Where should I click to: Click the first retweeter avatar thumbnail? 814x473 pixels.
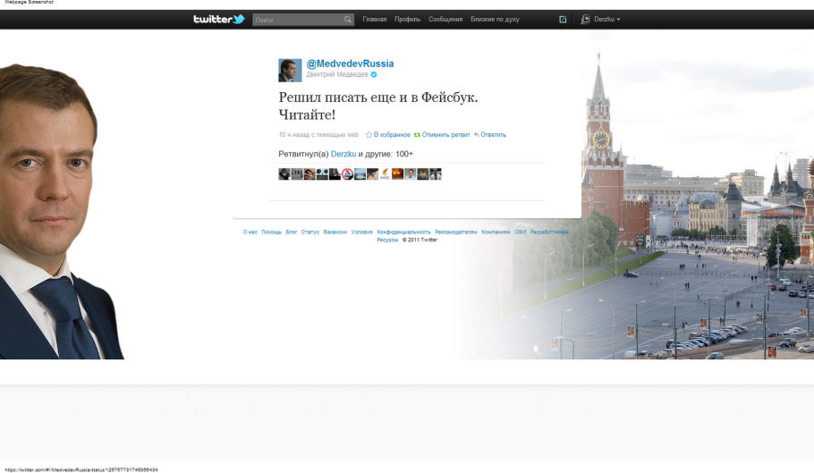(x=284, y=174)
